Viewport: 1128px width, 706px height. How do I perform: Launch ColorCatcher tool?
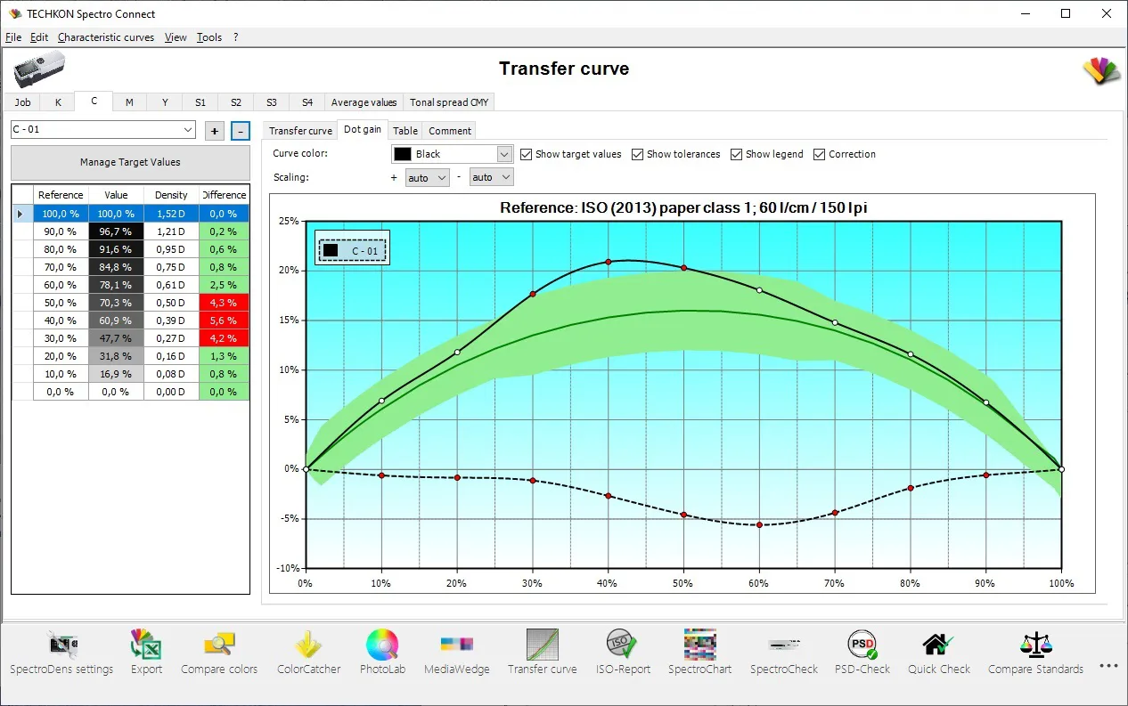pos(308,645)
